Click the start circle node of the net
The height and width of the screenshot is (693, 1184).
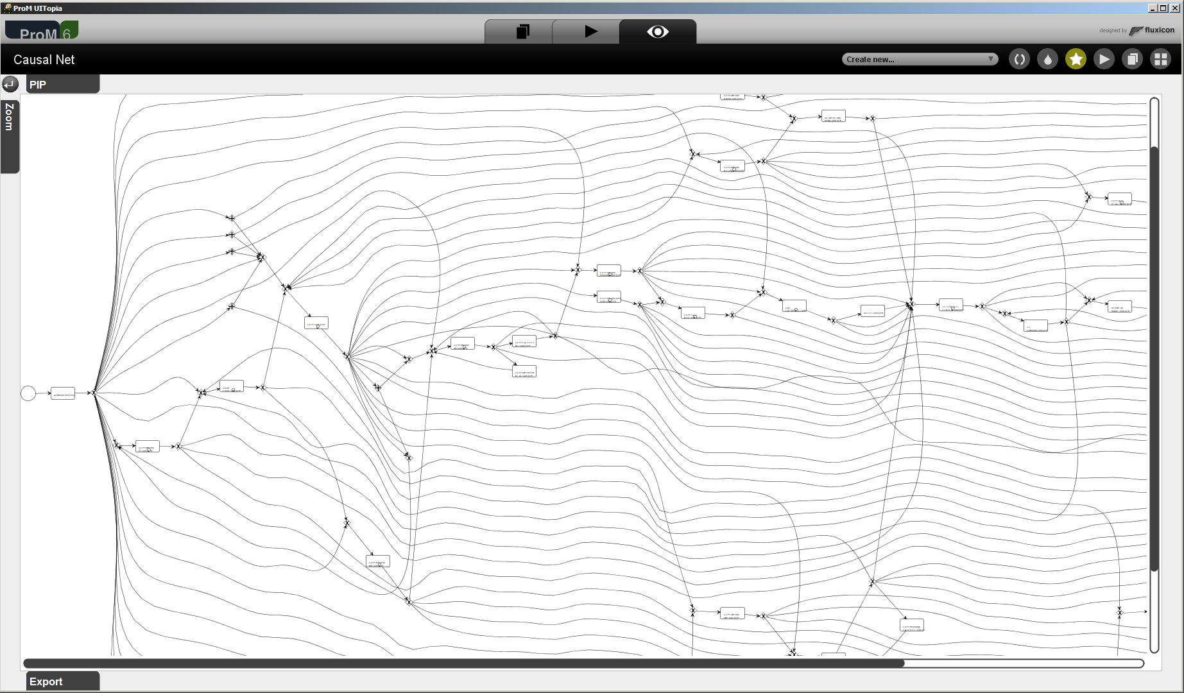pos(28,393)
